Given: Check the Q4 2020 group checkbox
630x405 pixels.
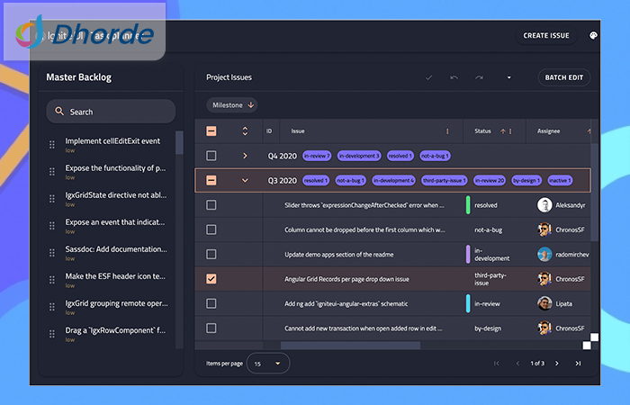Looking at the screenshot, I should [x=211, y=156].
